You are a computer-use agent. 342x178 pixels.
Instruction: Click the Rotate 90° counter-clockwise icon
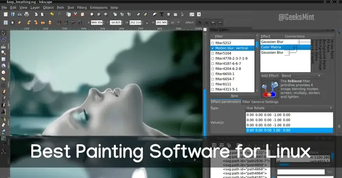click(x=29, y=22)
